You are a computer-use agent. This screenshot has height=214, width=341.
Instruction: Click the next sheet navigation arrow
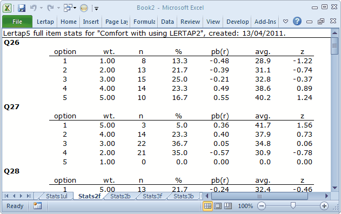coord(21,196)
